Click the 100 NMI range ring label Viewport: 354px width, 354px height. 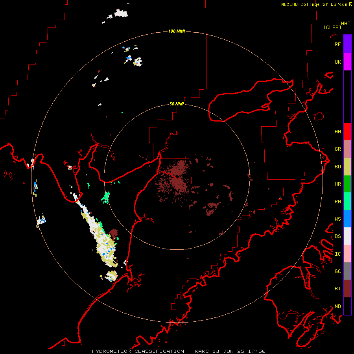coord(177,31)
